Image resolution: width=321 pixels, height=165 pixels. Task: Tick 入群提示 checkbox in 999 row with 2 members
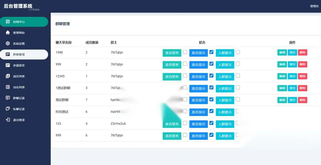(x=238, y=64)
